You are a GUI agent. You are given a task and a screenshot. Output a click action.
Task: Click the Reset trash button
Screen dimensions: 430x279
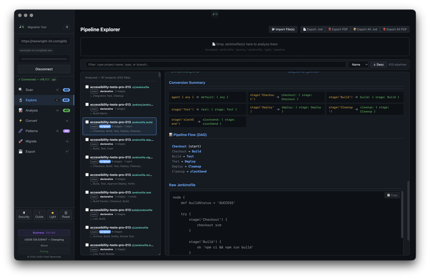(66, 214)
